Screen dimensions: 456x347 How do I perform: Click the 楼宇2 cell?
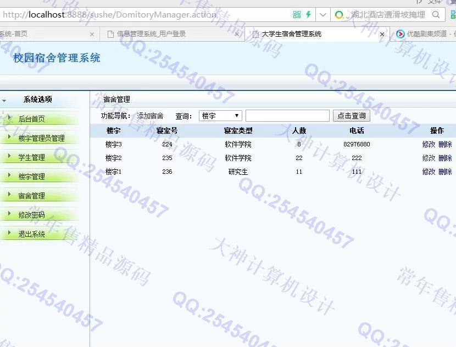[113, 158]
